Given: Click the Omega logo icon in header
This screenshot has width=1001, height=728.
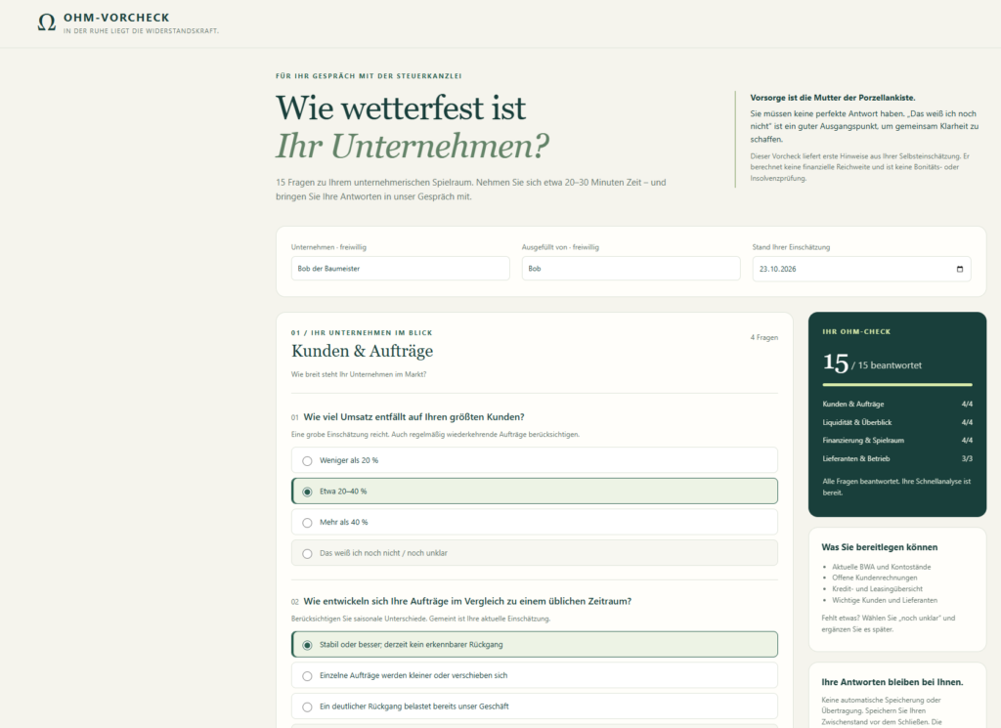Looking at the screenshot, I should (47, 22).
